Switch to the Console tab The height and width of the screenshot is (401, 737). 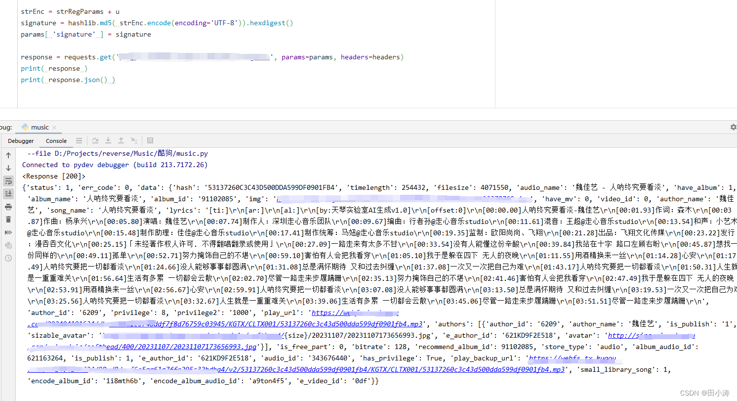(56, 141)
